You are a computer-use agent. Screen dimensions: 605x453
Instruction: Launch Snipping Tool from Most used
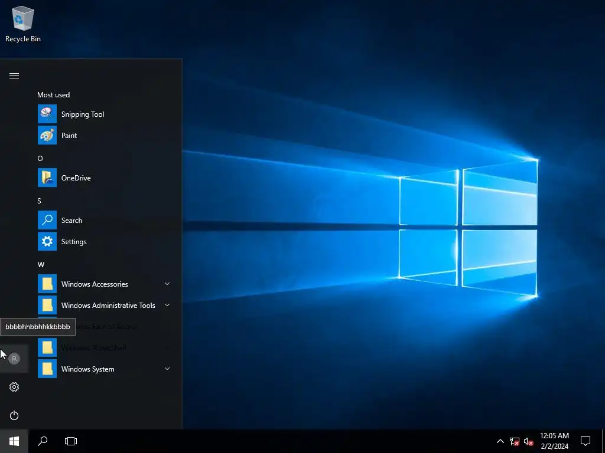104,114
